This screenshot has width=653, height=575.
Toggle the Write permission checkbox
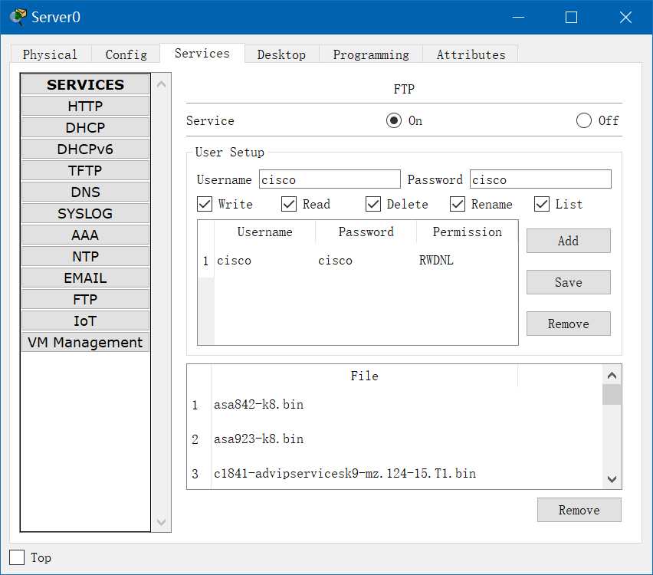(205, 204)
